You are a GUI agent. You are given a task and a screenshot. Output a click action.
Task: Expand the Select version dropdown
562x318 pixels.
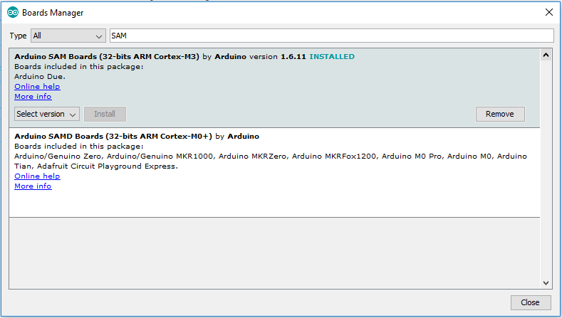coord(47,114)
